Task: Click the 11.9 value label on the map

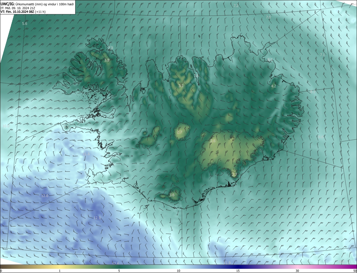Action: point(227,263)
